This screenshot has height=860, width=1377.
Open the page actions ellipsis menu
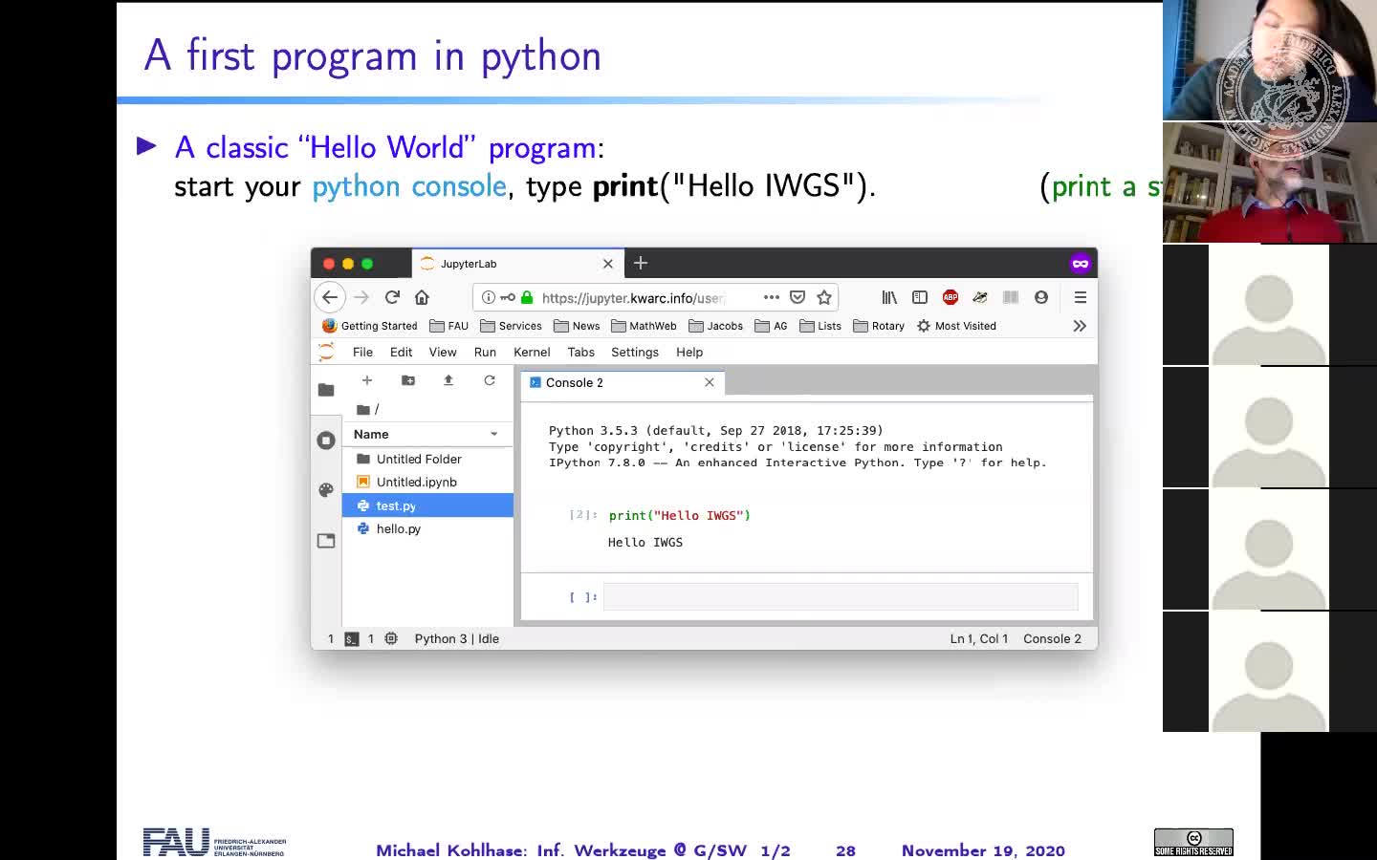click(x=772, y=297)
